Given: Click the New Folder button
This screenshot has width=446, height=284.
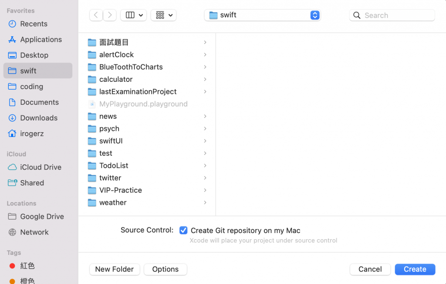Looking at the screenshot, I should 115,269.
